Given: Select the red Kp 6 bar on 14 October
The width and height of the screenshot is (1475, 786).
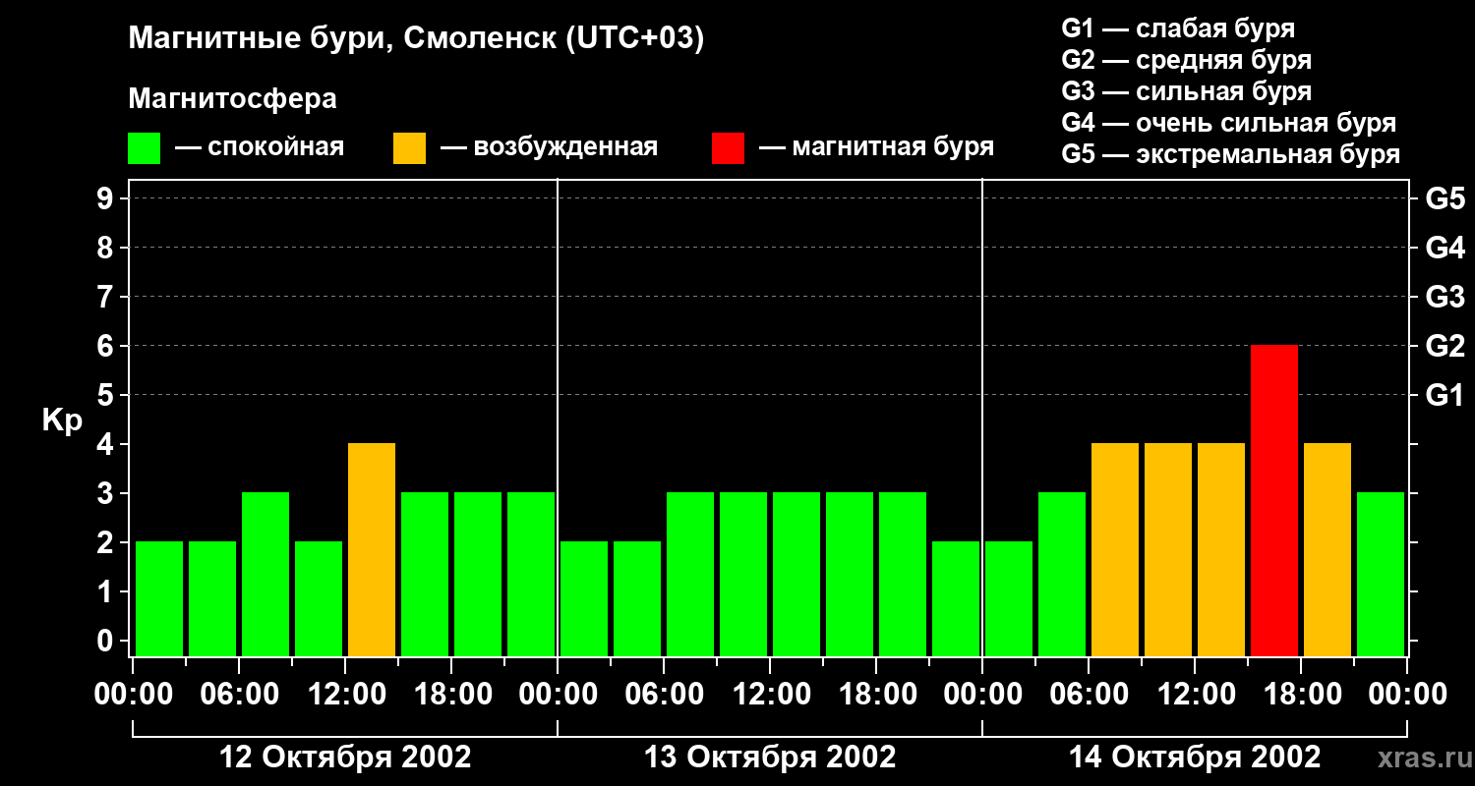Looking at the screenshot, I should pyautogui.click(x=1274, y=500).
